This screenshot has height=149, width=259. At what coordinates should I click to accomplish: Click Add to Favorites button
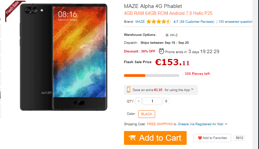pos(212,138)
